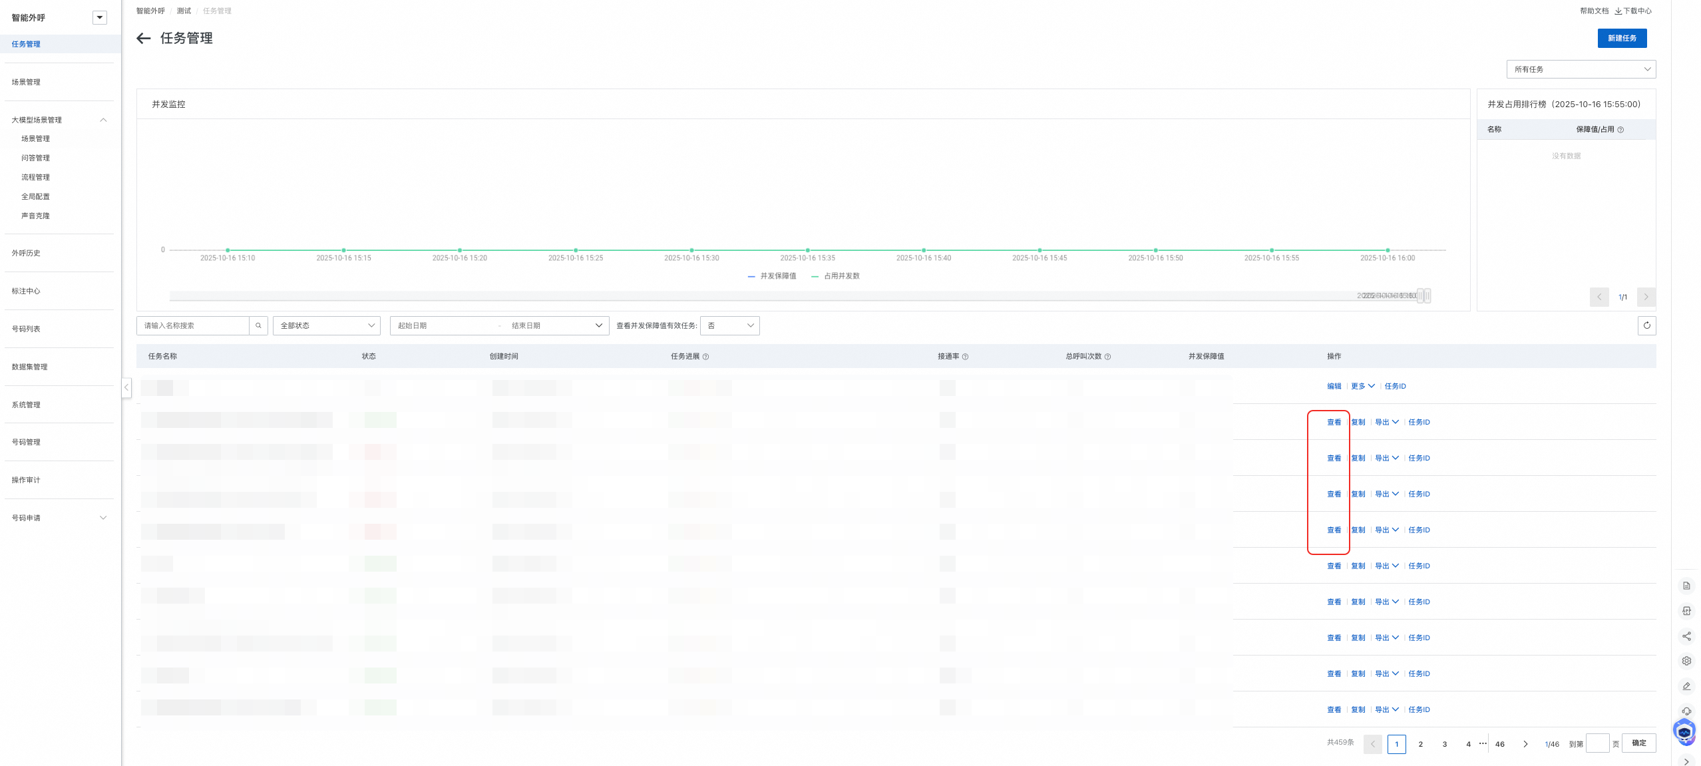Click the back arrow beside 任务管理 title

coord(143,39)
